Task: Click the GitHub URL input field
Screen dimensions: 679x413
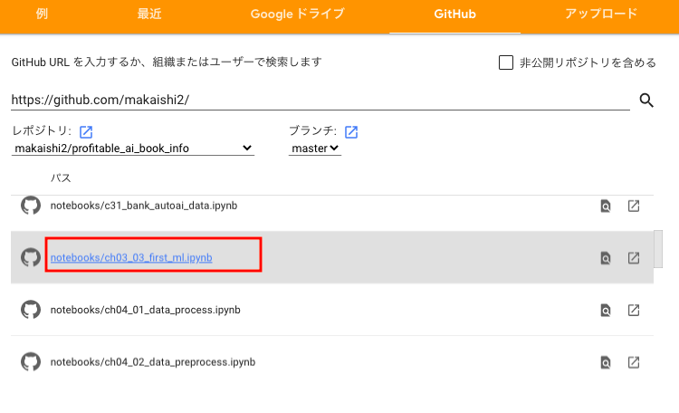Action: pyautogui.click(x=320, y=101)
